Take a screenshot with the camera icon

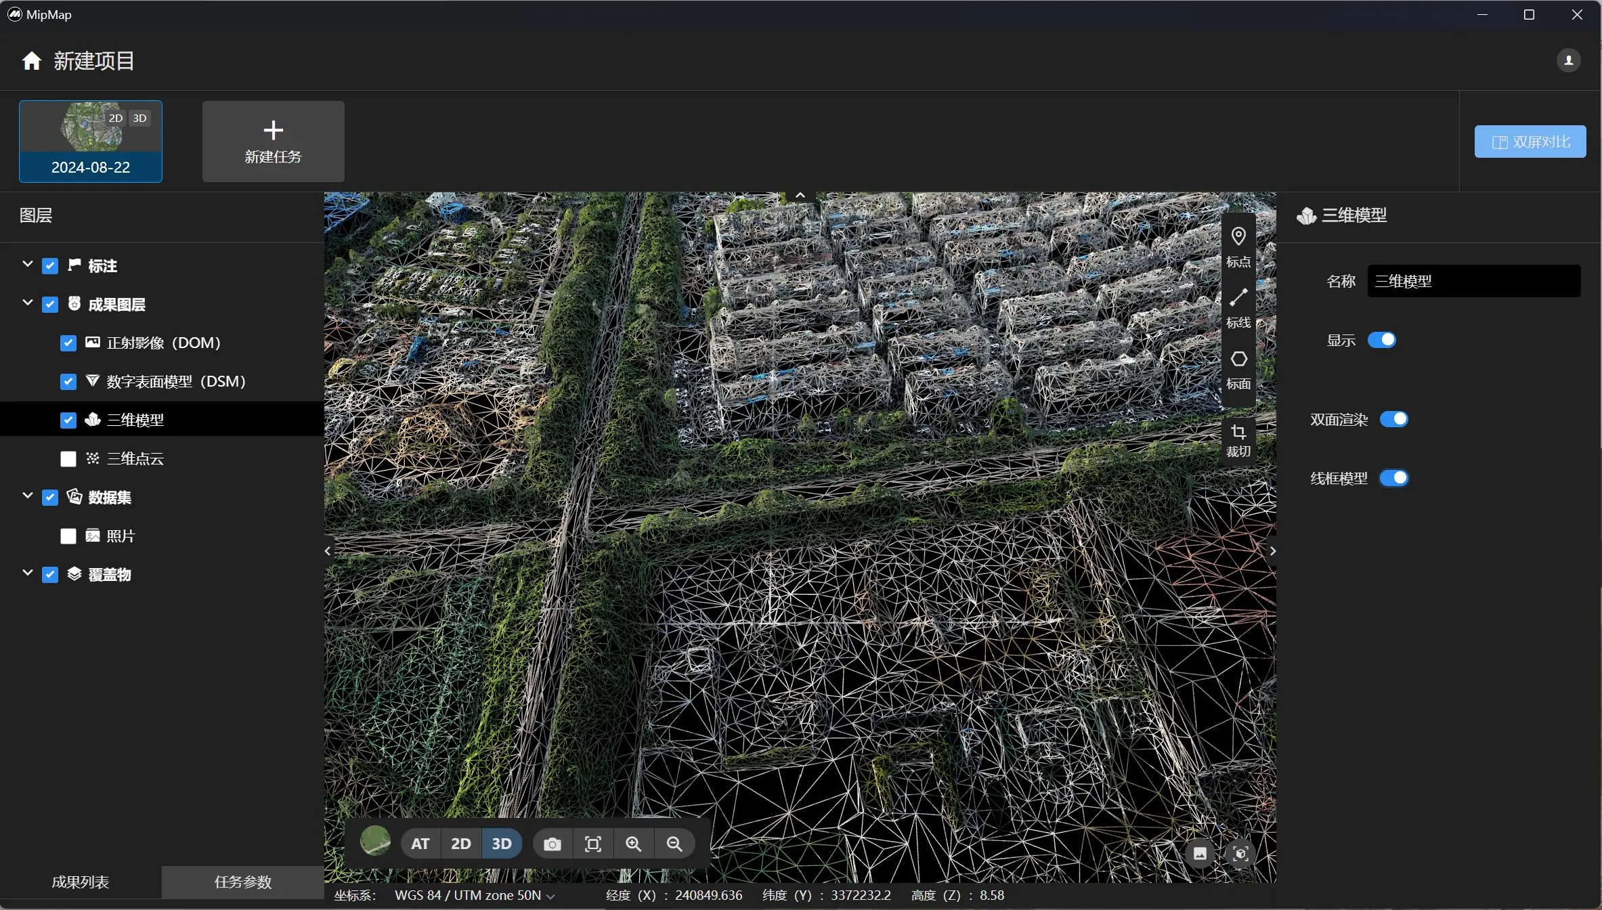pos(552,844)
